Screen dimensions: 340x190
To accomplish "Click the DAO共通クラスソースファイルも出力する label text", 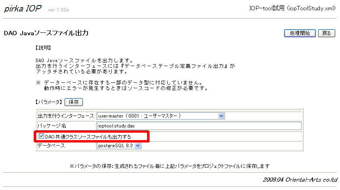I will coord(88,137).
